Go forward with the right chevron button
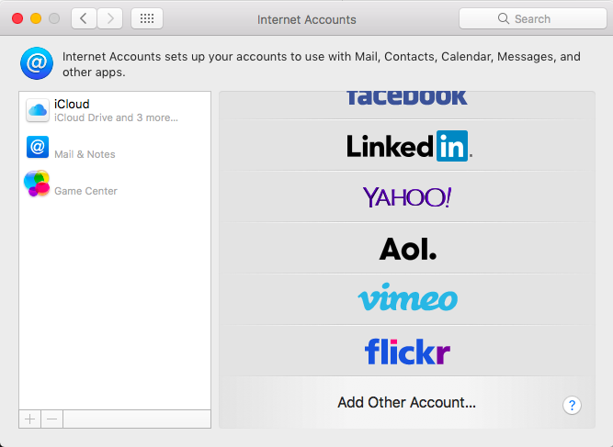Image resolution: width=613 pixels, height=447 pixels. [x=110, y=18]
